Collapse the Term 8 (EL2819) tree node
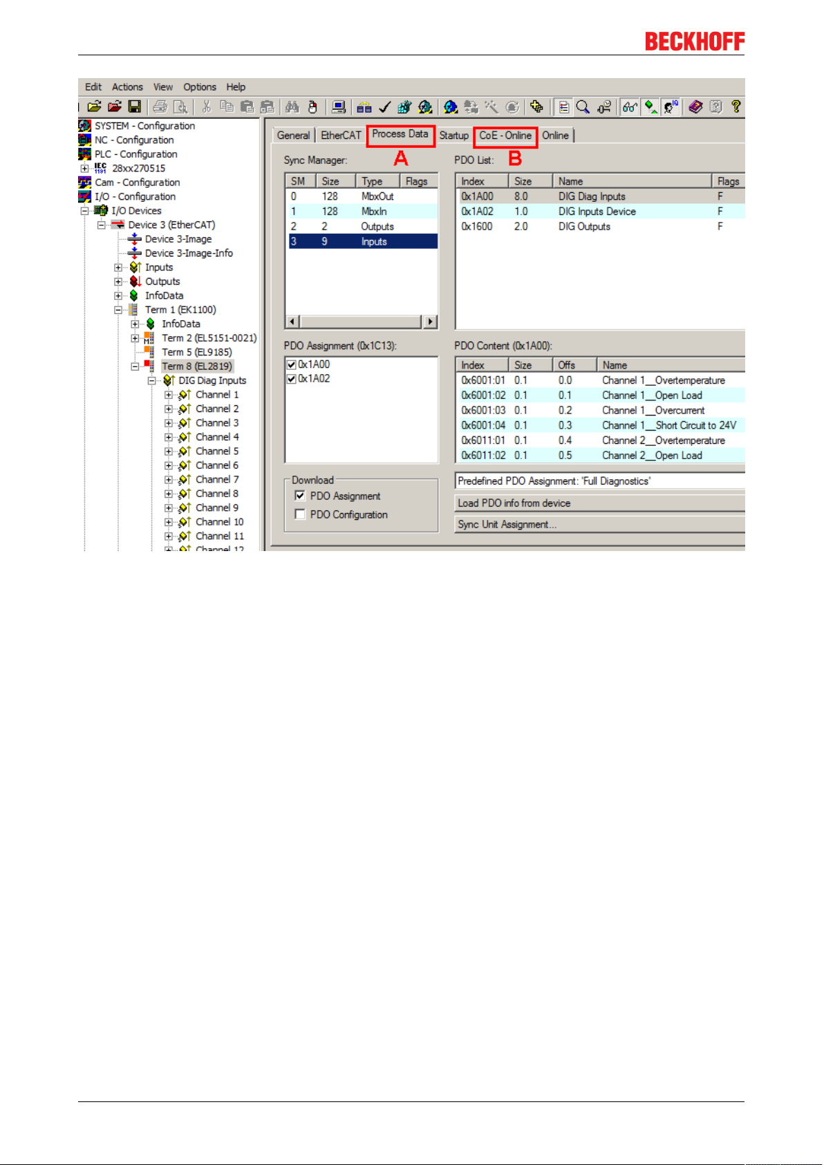 (135, 366)
